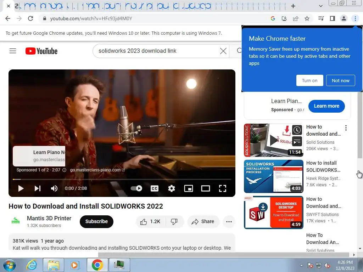Click into the YouTube search field
363x272 pixels.
pos(157,51)
